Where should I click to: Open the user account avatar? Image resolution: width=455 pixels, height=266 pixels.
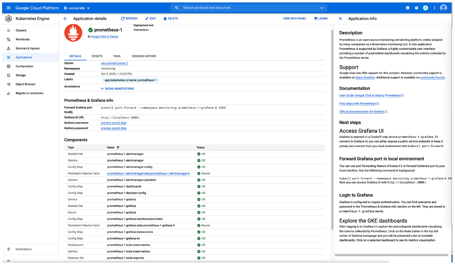click(x=443, y=8)
